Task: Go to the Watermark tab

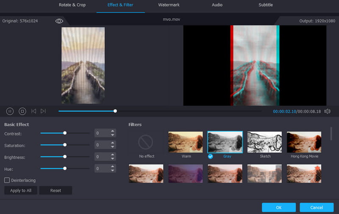Action: 169,5
